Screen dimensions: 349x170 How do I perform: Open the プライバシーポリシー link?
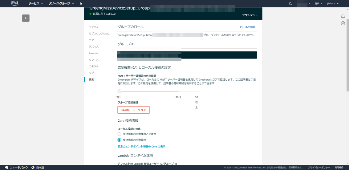click(319, 167)
